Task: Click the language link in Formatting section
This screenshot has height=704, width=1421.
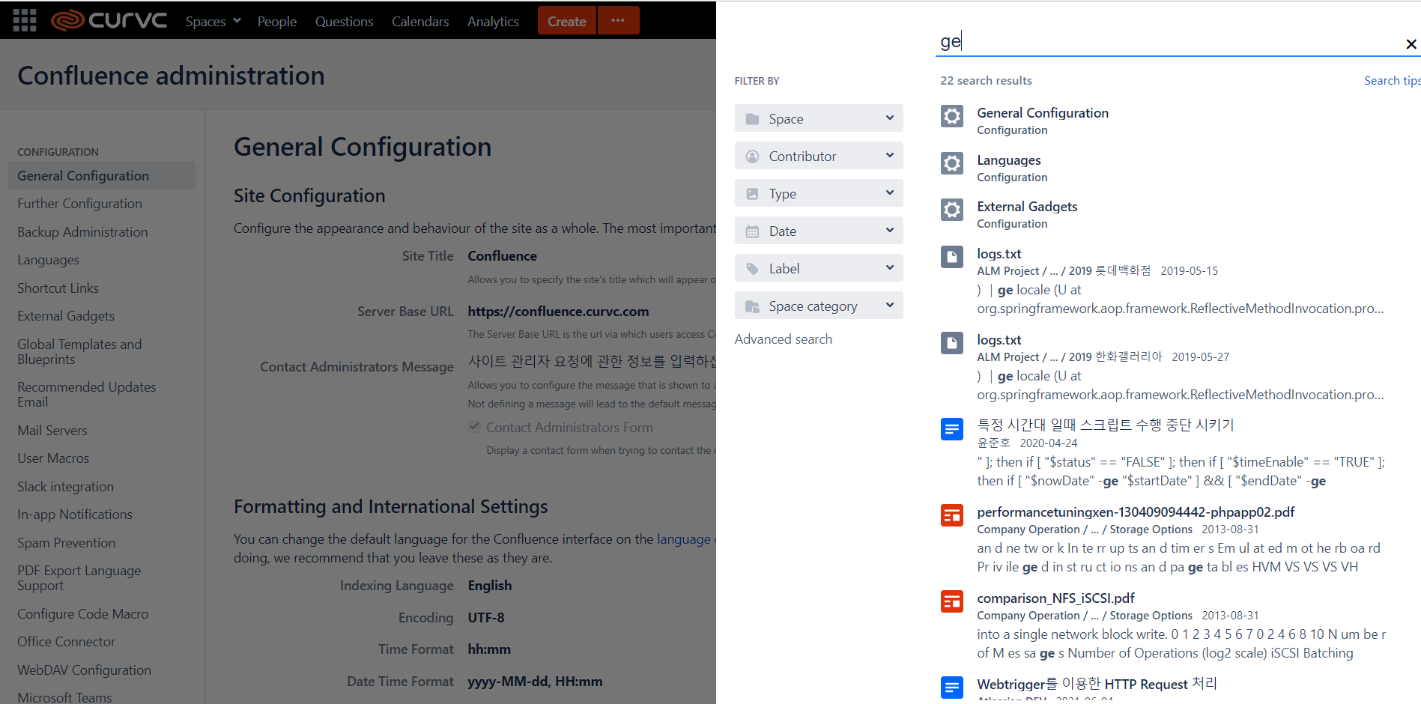Action: coord(683,539)
